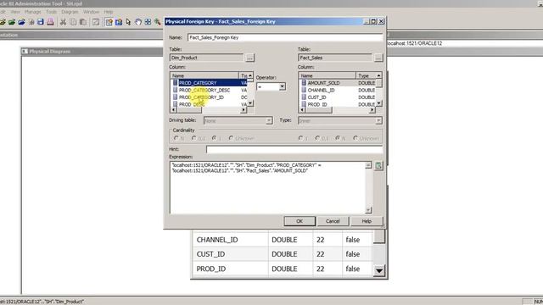Click the Copy toolbar icon
This screenshot has width=543, height=305.
(73, 22)
